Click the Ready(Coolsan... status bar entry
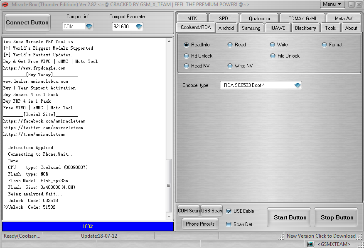Viewport: 364px width, 248px height. [22, 236]
